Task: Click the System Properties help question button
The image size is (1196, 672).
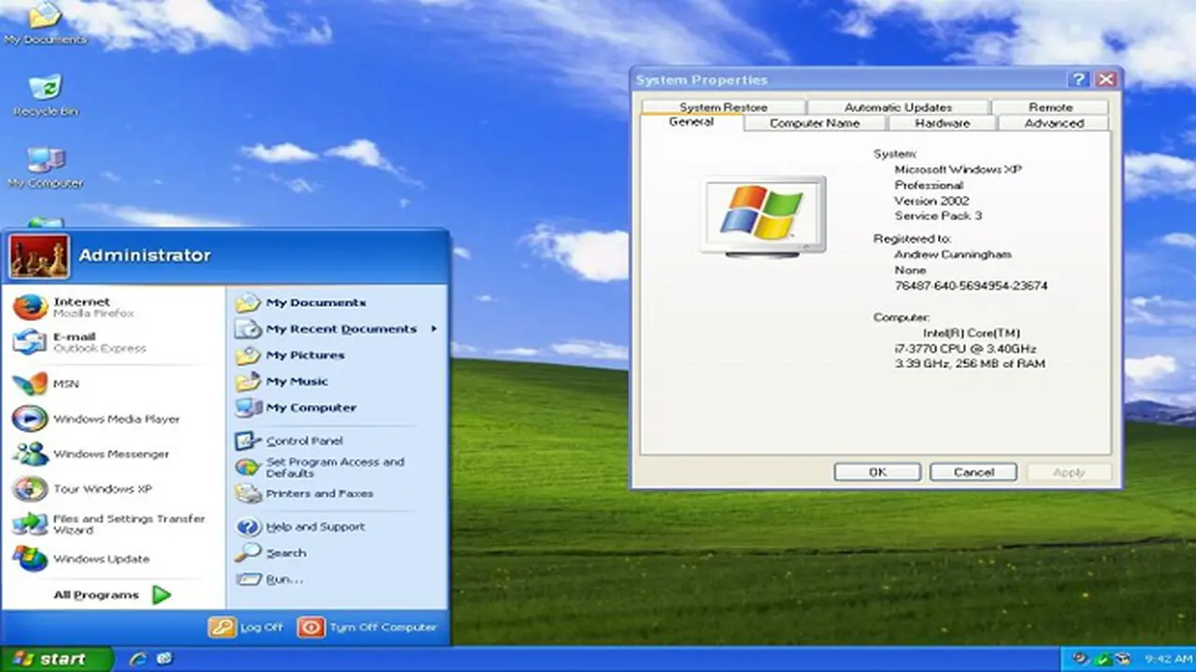Action: (1079, 79)
